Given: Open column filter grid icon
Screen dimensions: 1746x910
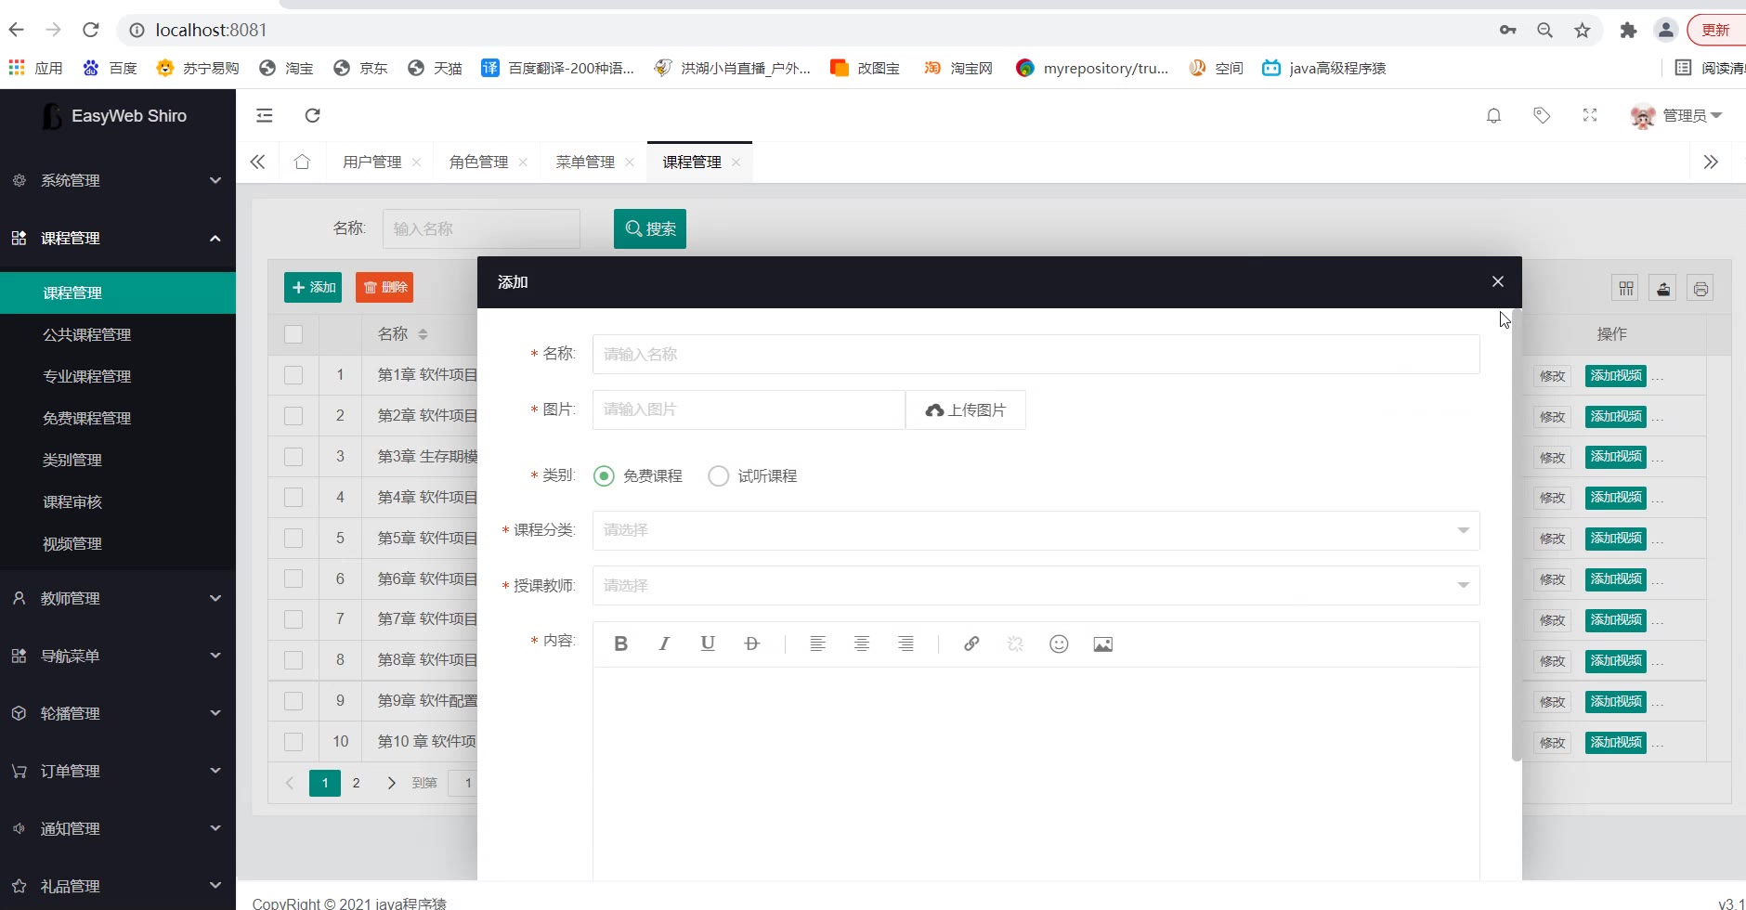Looking at the screenshot, I should (x=1626, y=289).
